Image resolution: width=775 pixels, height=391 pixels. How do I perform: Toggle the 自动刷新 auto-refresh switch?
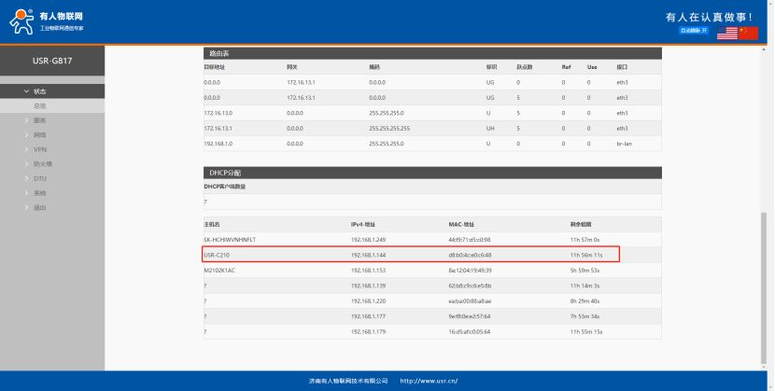(x=696, y=31)
